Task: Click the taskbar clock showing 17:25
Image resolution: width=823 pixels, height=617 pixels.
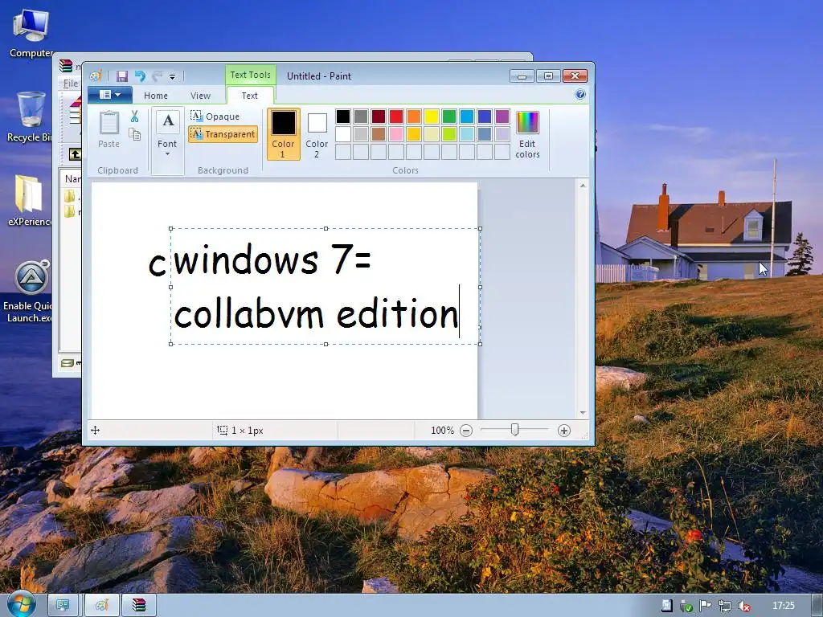Action: click(784, 606)
